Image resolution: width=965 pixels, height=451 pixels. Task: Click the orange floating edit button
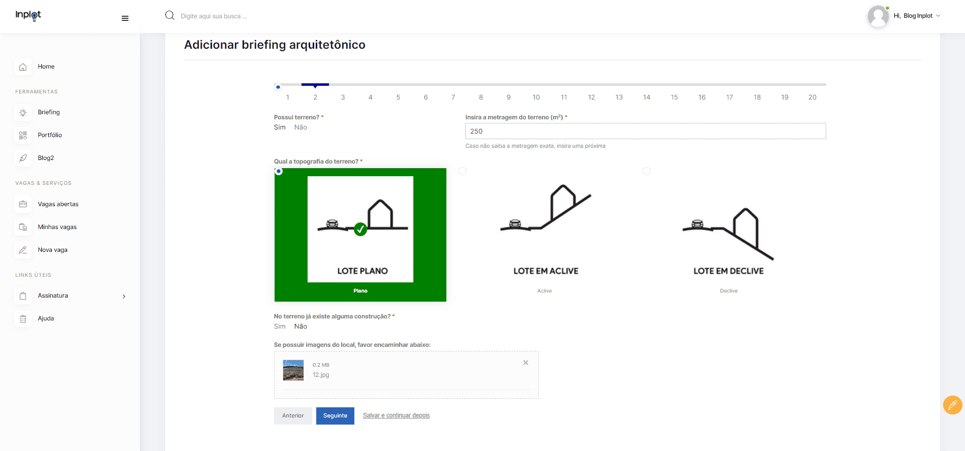tap(952, 405)
